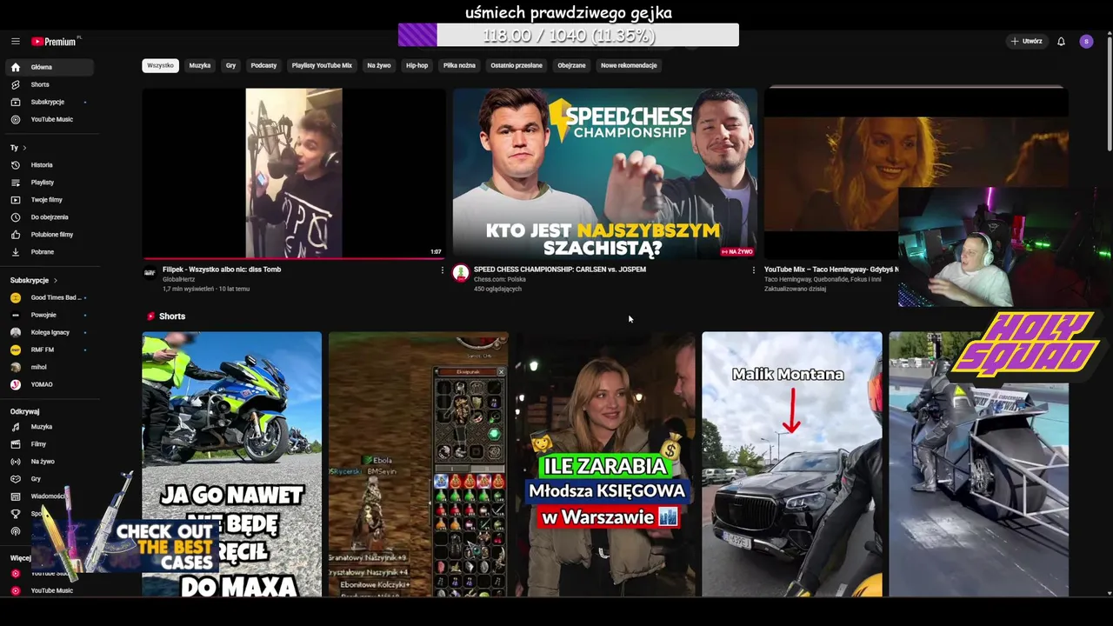
Task: Open the notifications bell
Action: (x=1061, y=41)
